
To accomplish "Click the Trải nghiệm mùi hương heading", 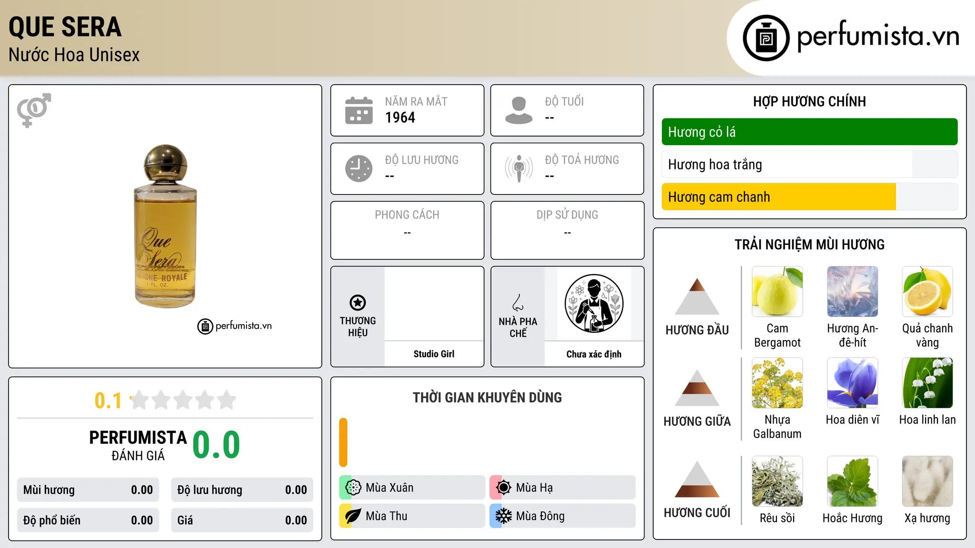I will 809,245.
